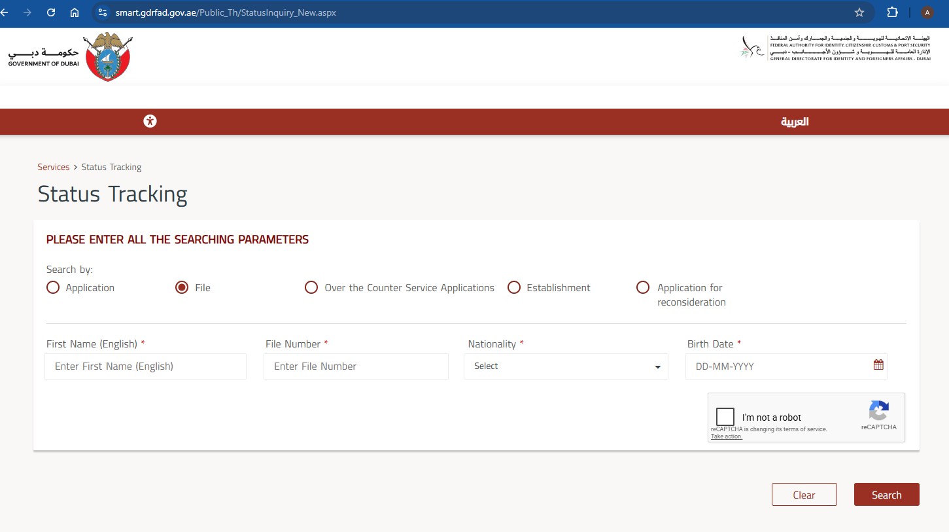This screenshot has width=949, height=532.
Task: Open the browser profile avatar A
Action: tap(927, 12)
